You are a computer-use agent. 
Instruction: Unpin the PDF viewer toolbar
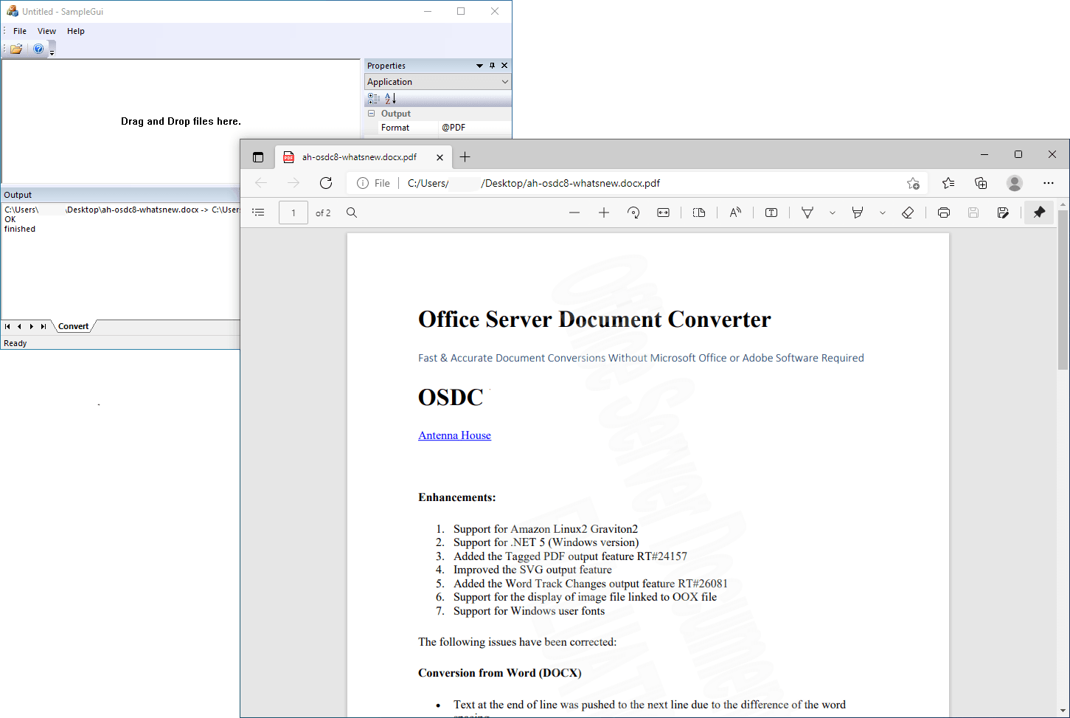pos(1039,213)
